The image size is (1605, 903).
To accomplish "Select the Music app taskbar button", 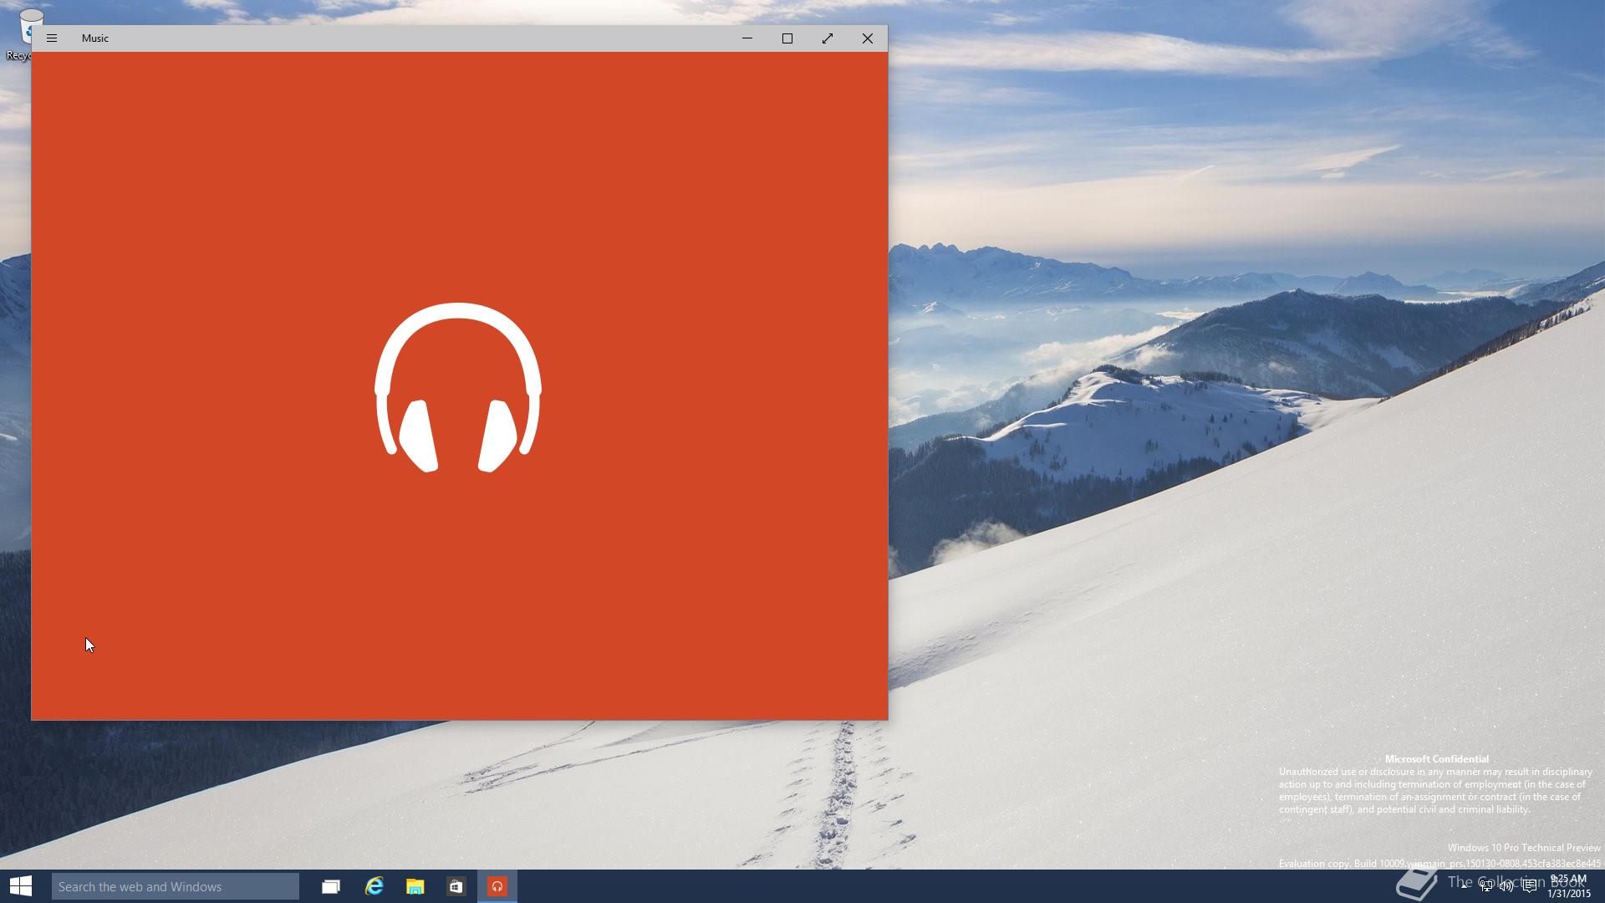I will point(497,886).
